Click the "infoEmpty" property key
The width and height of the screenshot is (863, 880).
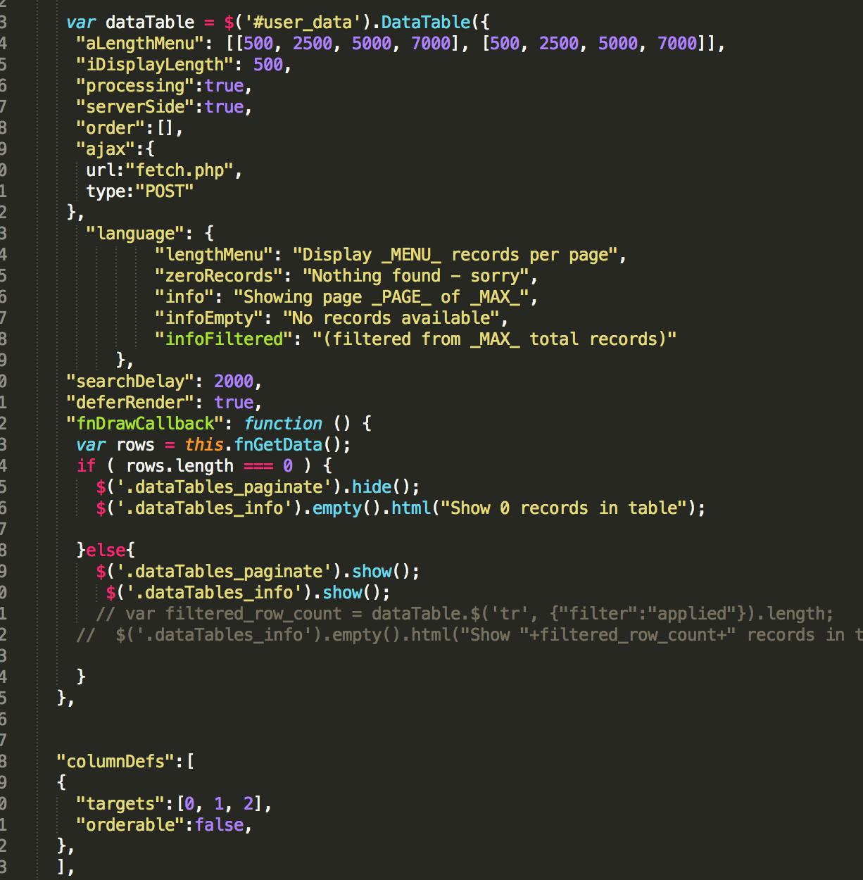click(209, 318)
